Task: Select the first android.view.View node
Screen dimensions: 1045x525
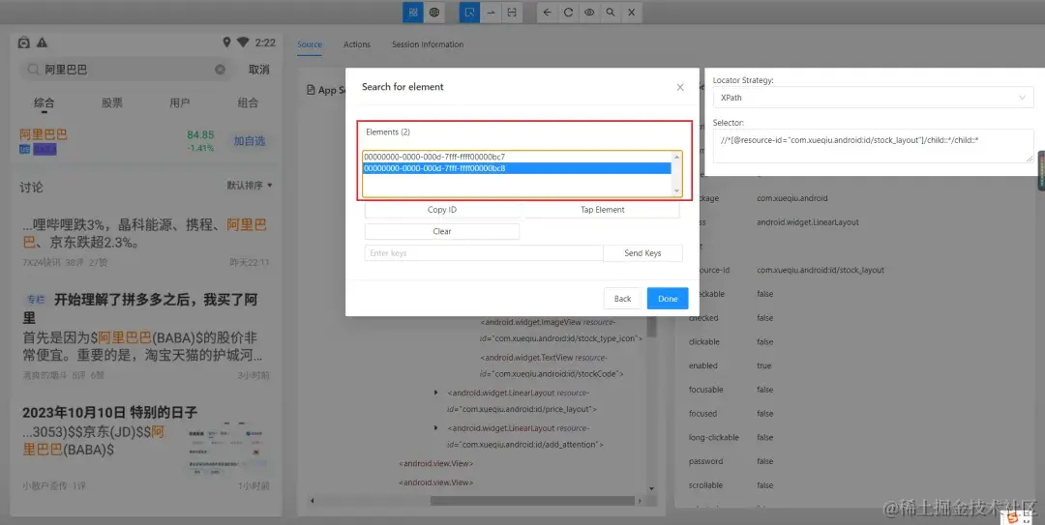Action: point(435,463)
